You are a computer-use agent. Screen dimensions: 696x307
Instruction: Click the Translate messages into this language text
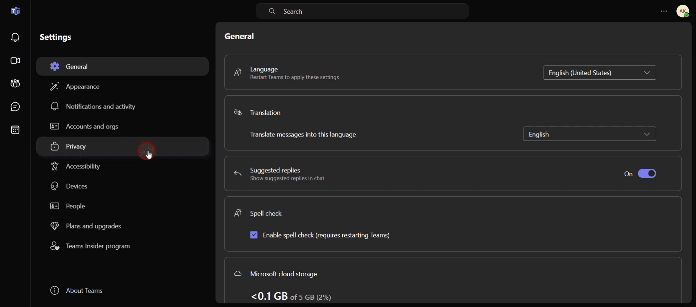tap(303, 134)
